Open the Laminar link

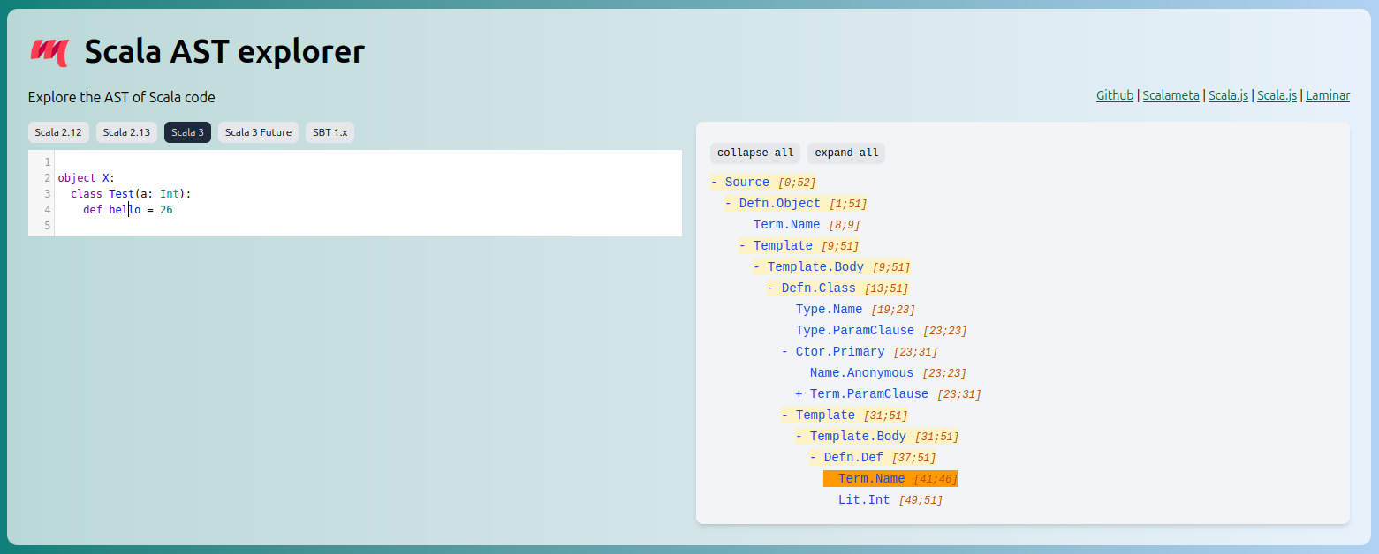pos(1328,95)
